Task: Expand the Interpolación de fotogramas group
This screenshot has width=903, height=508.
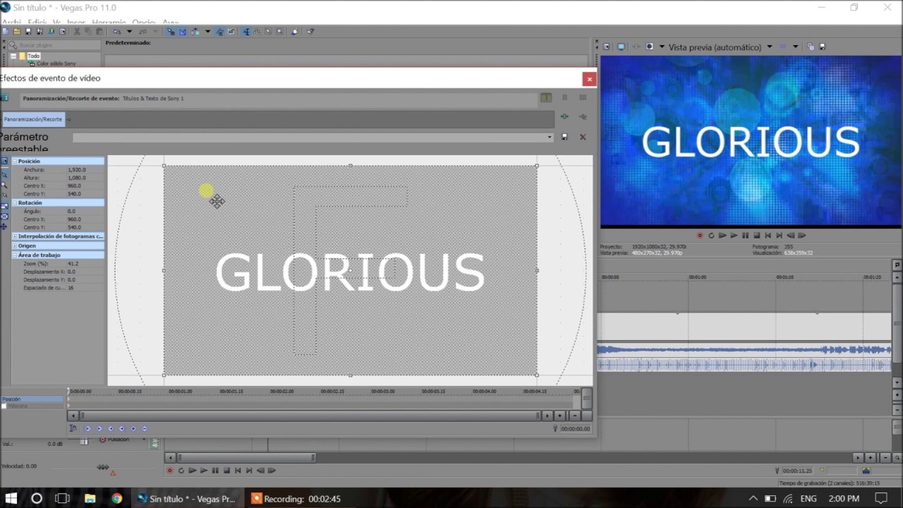Action: tap(15, 236)
